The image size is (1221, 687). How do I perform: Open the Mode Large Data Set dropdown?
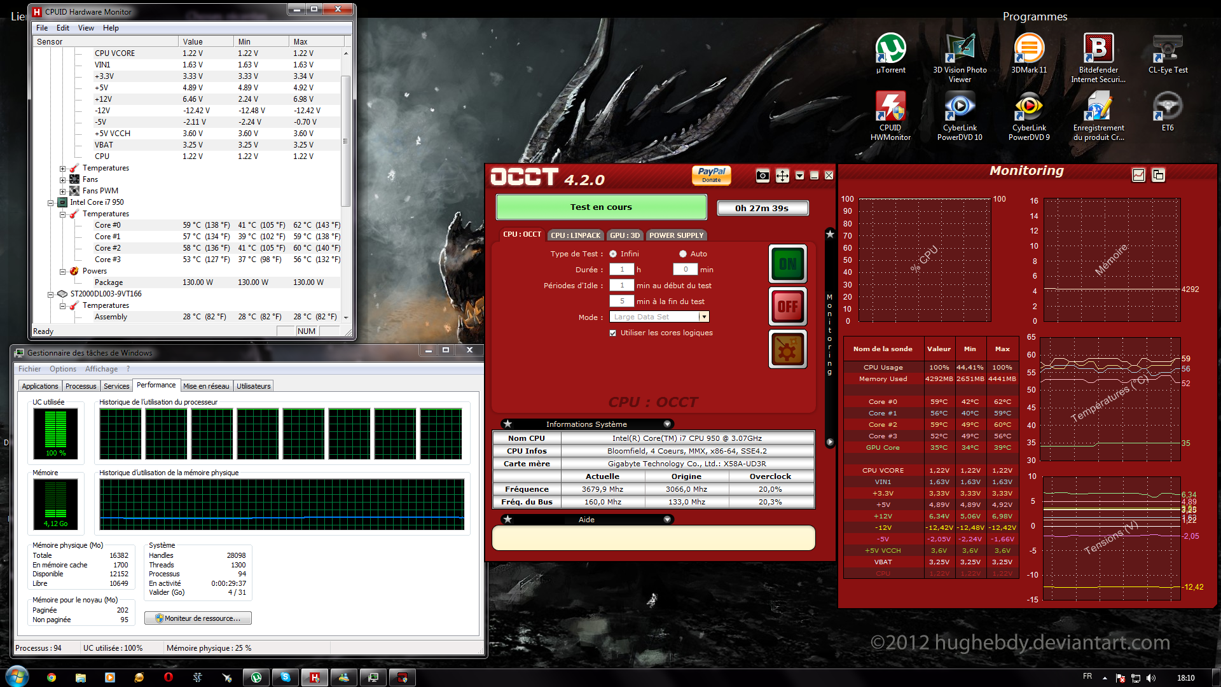(x=703, y=317)
